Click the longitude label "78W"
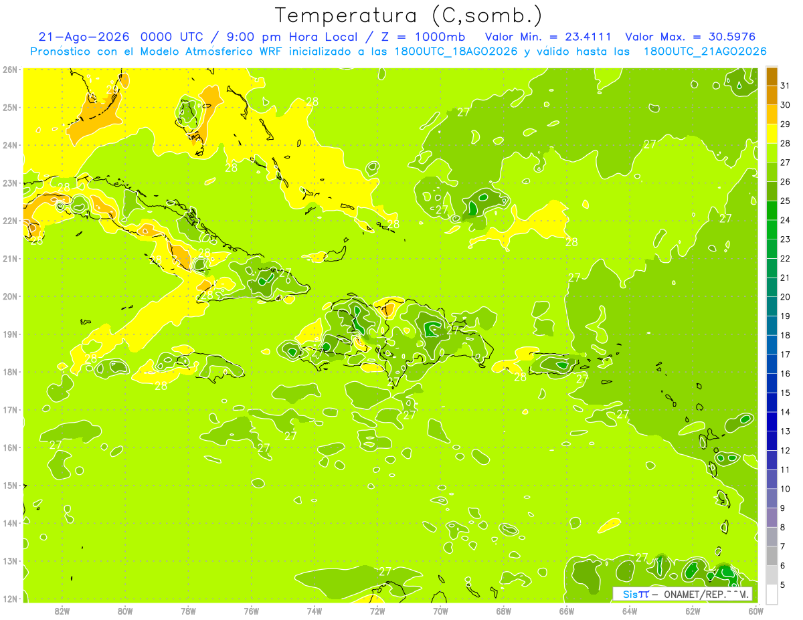Screen dimensions: 803x620 pyautogui.click(x=188, y=611)
